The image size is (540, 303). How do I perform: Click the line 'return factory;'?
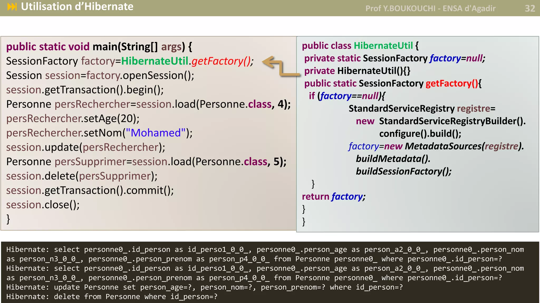(x=334, y=197)
